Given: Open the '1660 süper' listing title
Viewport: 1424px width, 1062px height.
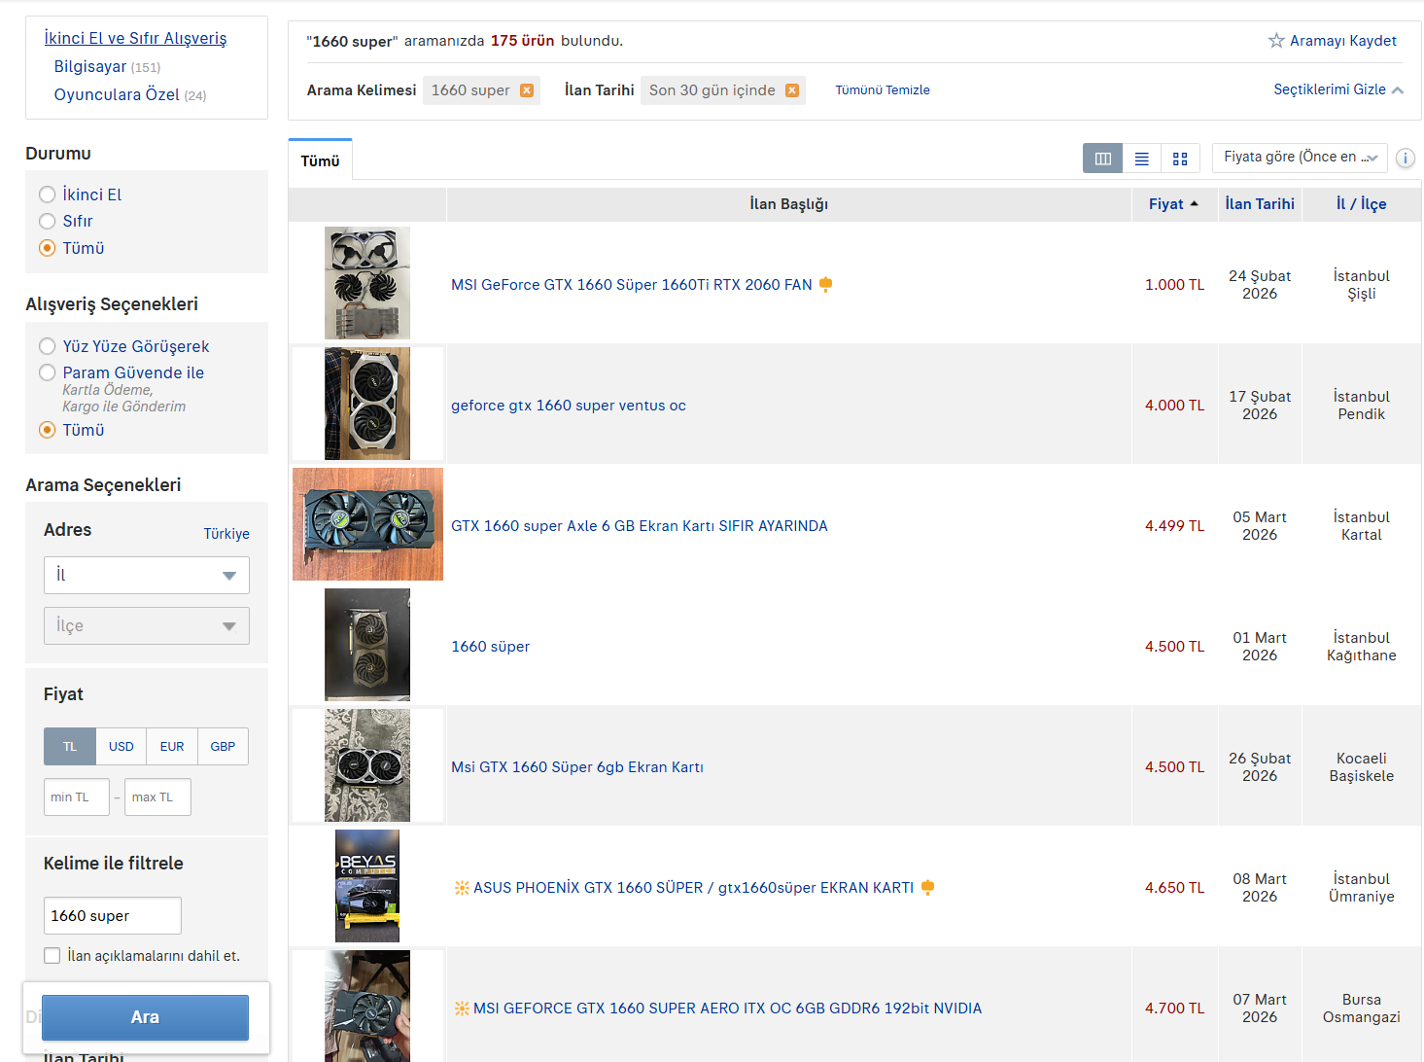Looking at the screenshot, I should click(x=491, y=647).
